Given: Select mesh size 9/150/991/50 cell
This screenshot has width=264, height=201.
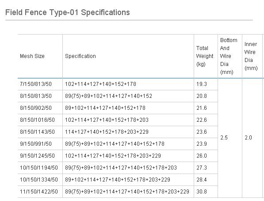Looking at the screenshot, I should click(x=40, y=144).
